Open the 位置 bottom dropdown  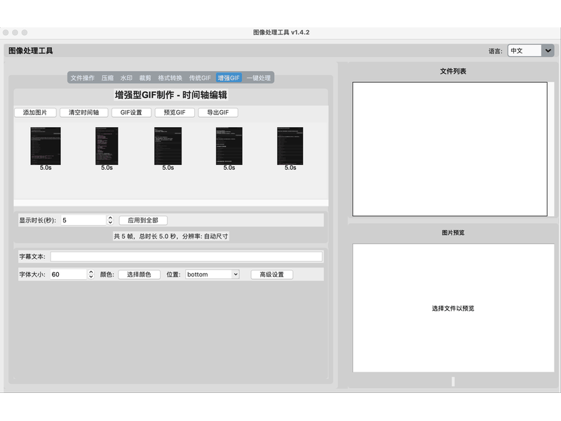(212, 274)
